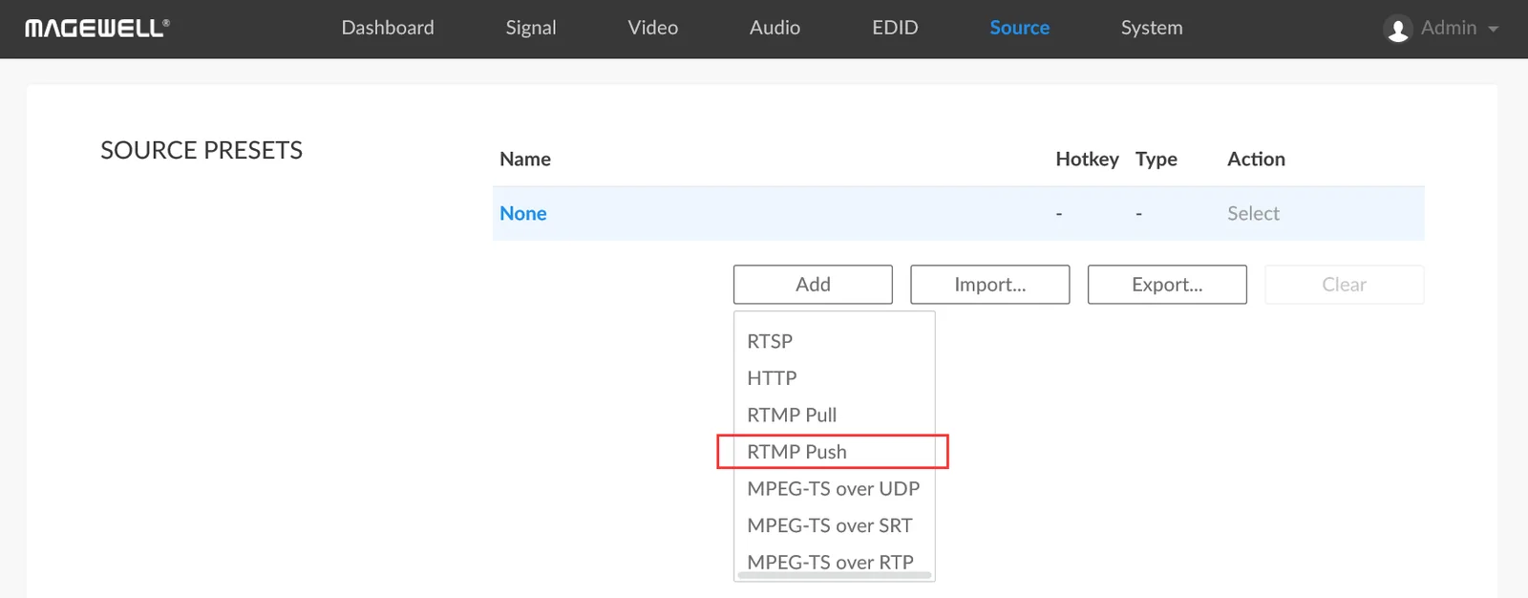Click the SOURCE PRESETS heading
The height and width of the screenshot is (598, 1528).
[x=202, y=150]
